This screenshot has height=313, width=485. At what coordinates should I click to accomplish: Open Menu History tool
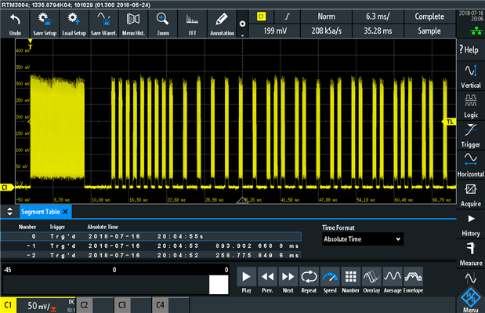tap(133, 24)
